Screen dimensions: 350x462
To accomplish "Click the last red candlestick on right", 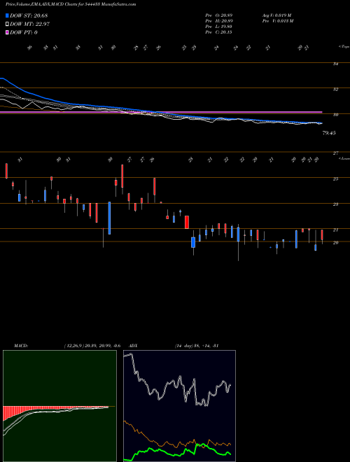I will (322, 234).
